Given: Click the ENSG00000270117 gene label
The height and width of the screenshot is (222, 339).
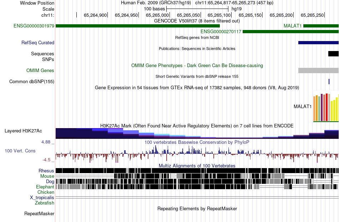Looking at the screenshot, I should (x=221, y=31).
